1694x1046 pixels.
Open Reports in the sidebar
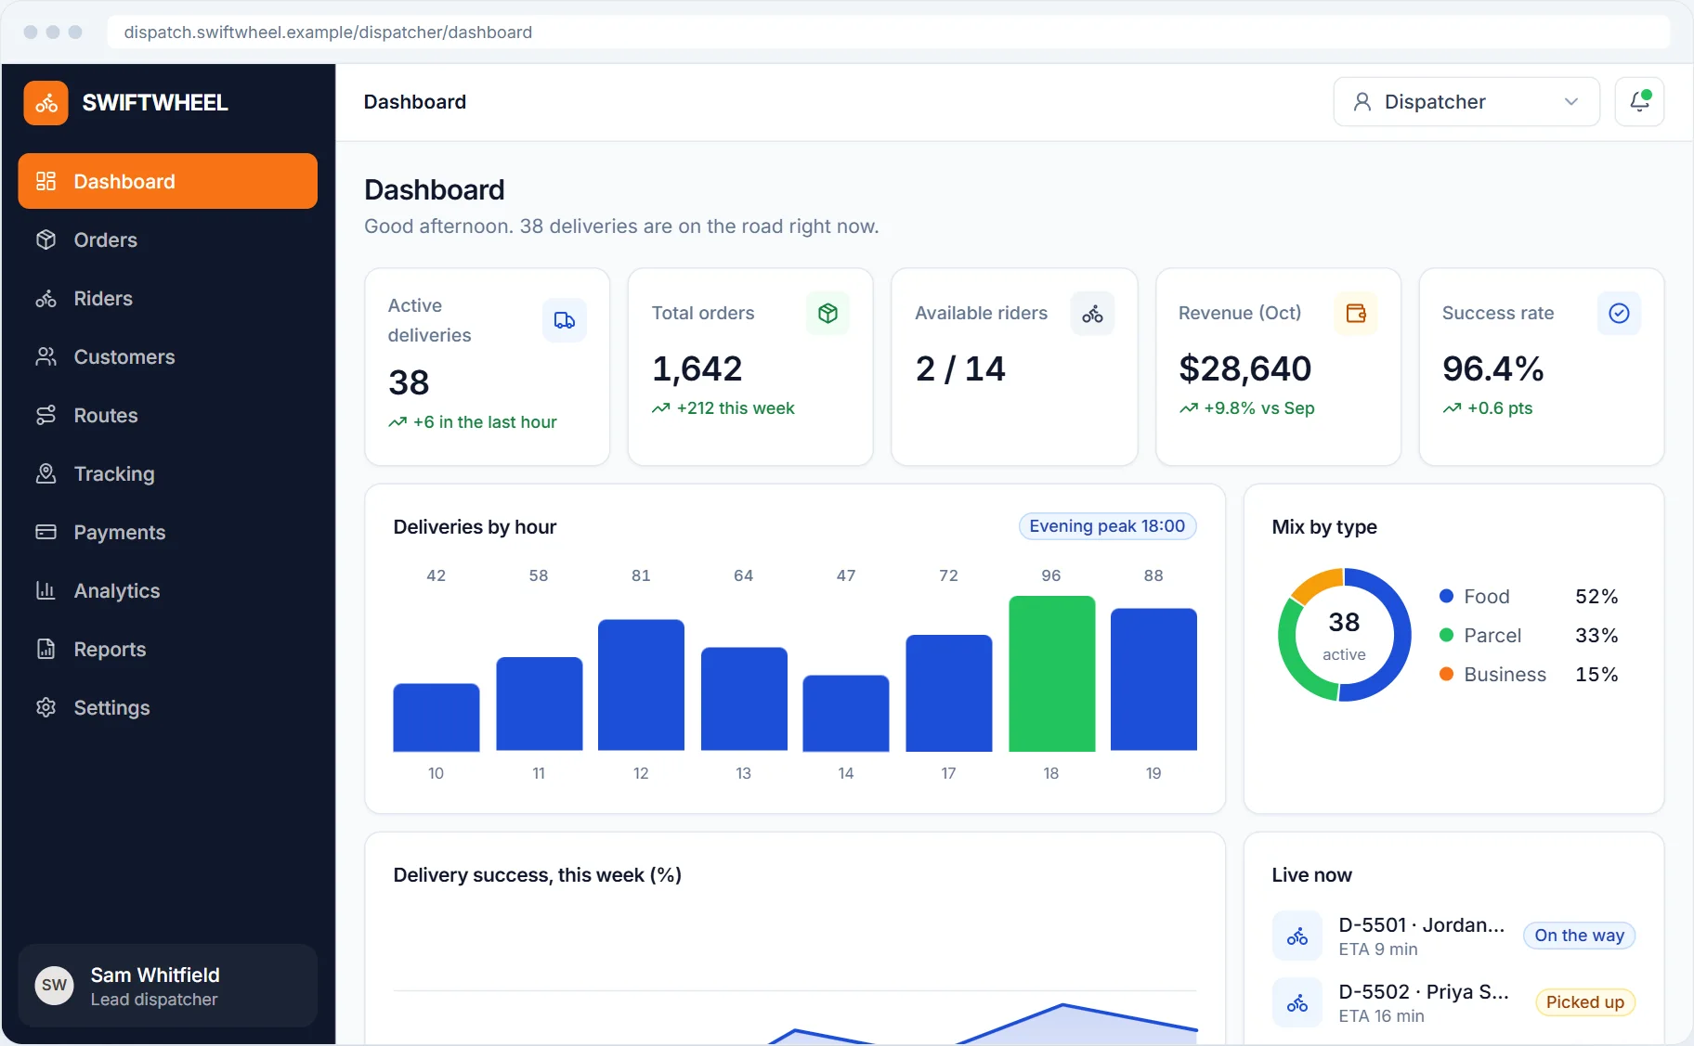click(167, 649)
